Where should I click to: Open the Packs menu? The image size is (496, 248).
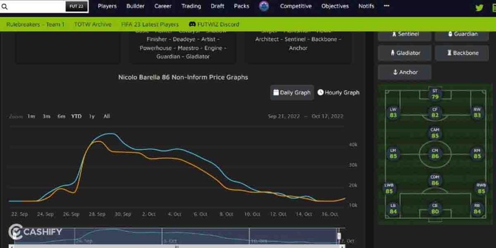pyautogui.click(x=241, y=6)
